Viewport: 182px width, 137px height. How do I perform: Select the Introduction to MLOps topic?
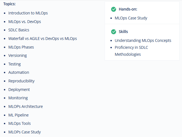[28, 13]
